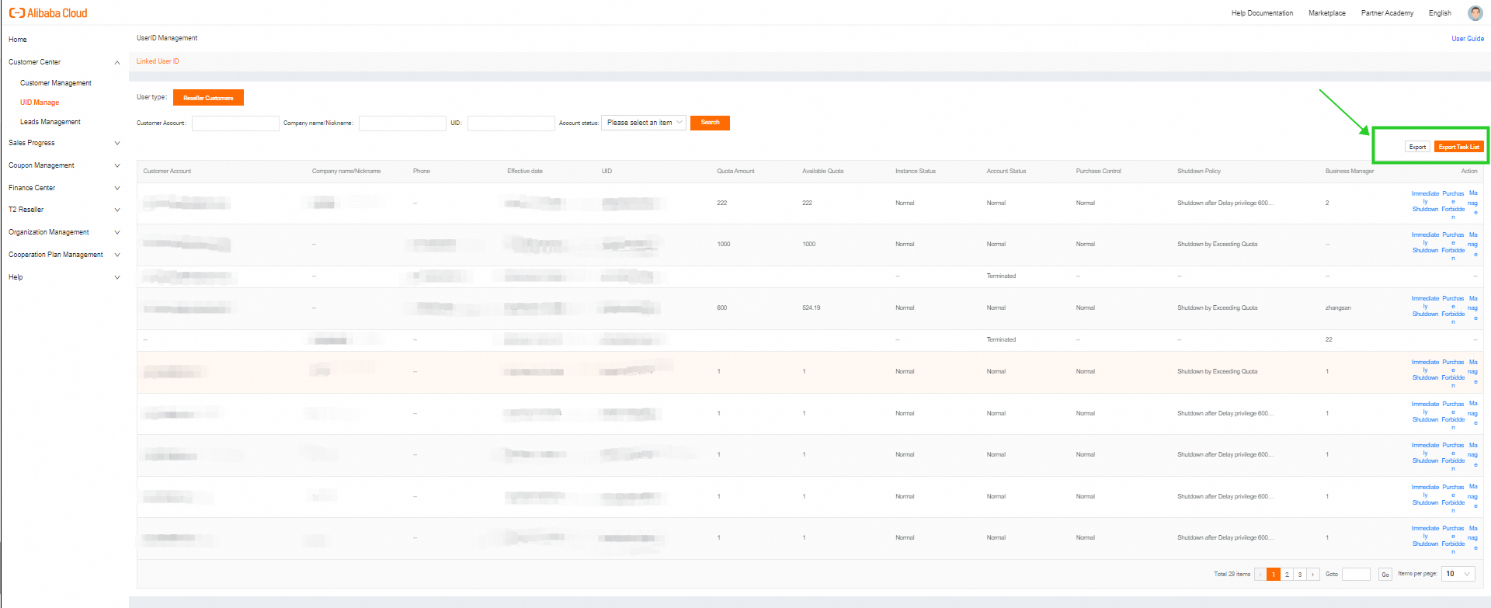Image resolution: width=1491 pixels, height=608 pixels.
Task: Select 'Shutdown by Exceeding Quota' in the 1000 quota row
Action: click(1217, 245)
